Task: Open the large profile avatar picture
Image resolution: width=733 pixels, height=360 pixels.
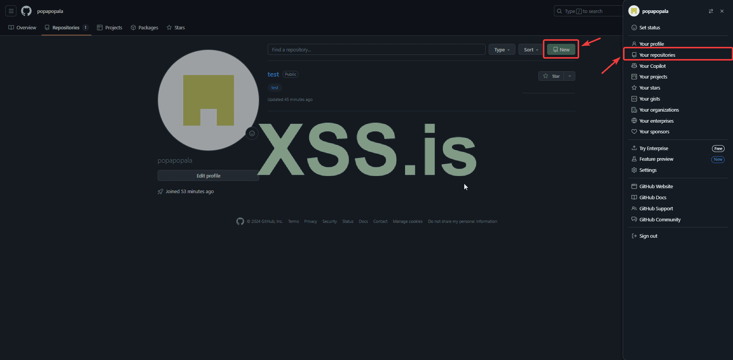Action: click(x=208, y=100)
